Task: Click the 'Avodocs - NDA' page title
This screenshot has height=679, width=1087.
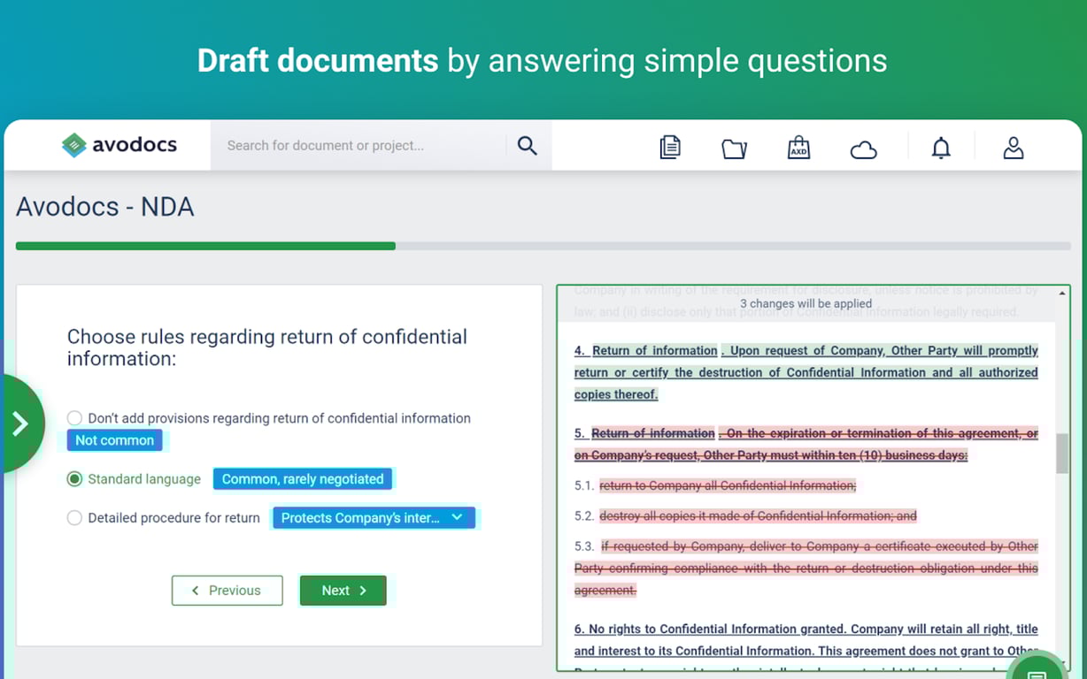Action: click(x=104, y=206)
